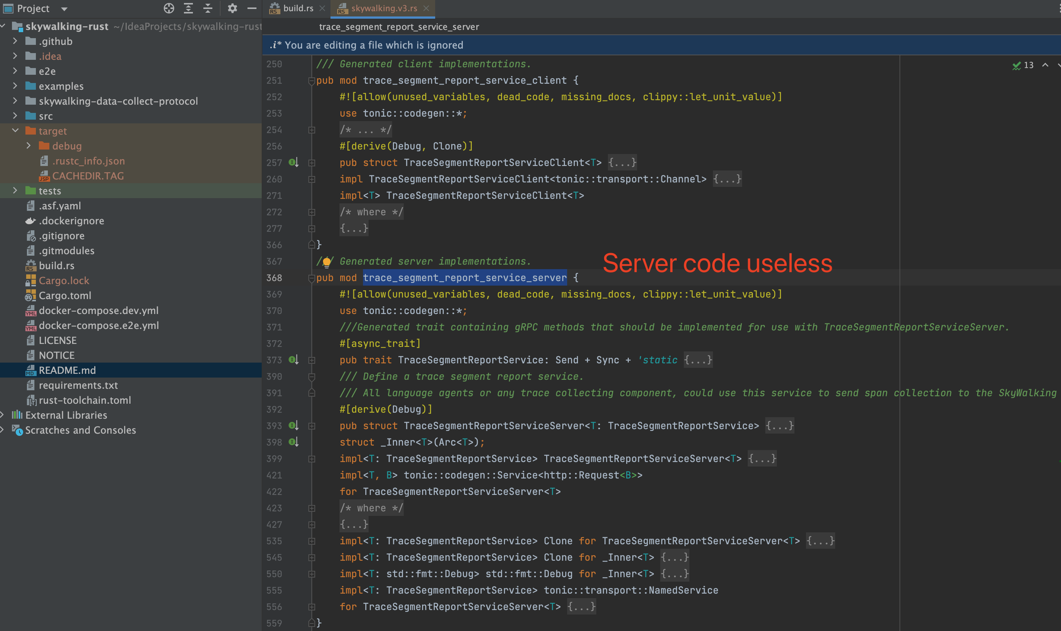This screenshot has height=631, width=1061.
Task: Select README.md in the project tree
Action: click(x=67, y=370)
